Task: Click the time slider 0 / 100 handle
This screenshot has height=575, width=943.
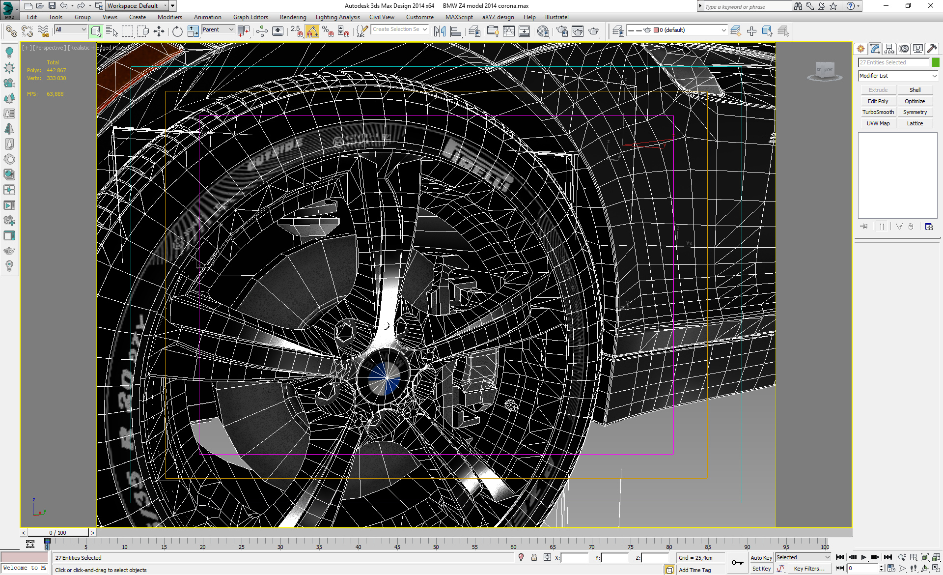Action: (58, 533)
